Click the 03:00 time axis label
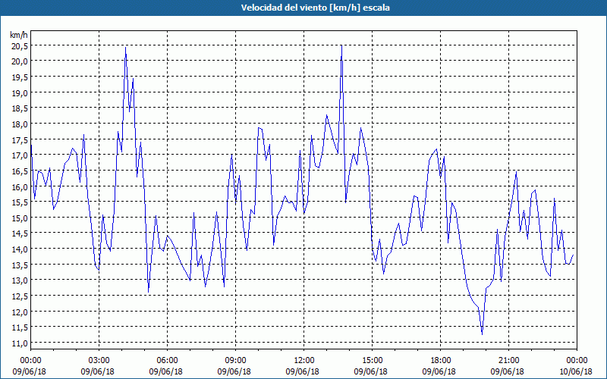The height and width of the screenshot is (379, 607). 99,361
